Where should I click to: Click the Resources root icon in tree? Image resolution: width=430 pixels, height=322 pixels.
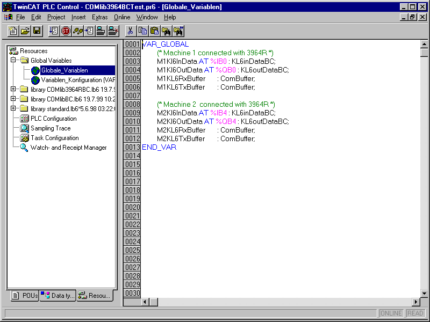(13, 50)
